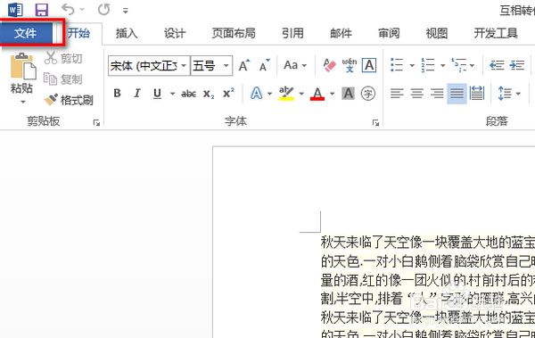Open the 审阅 (Review) tab
This screenshot has width=535, height=338.
(x=389, y=33)
